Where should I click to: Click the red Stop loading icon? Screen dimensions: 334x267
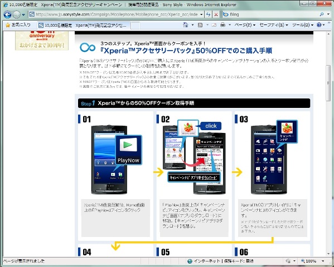click(216, 14)
